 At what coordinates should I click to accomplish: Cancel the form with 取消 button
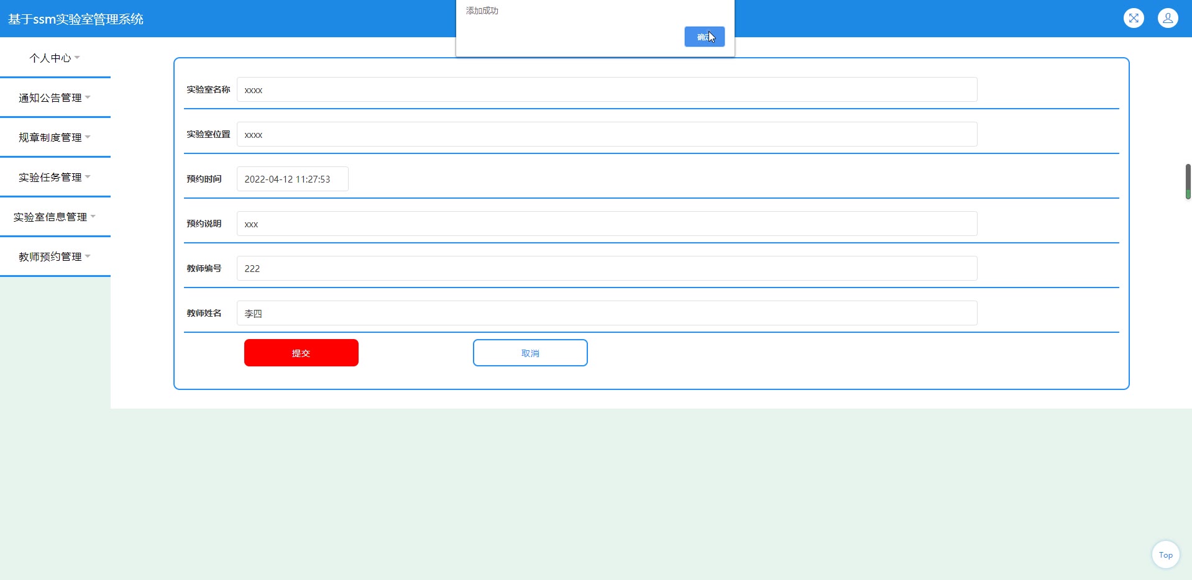[x=530, y=353]
